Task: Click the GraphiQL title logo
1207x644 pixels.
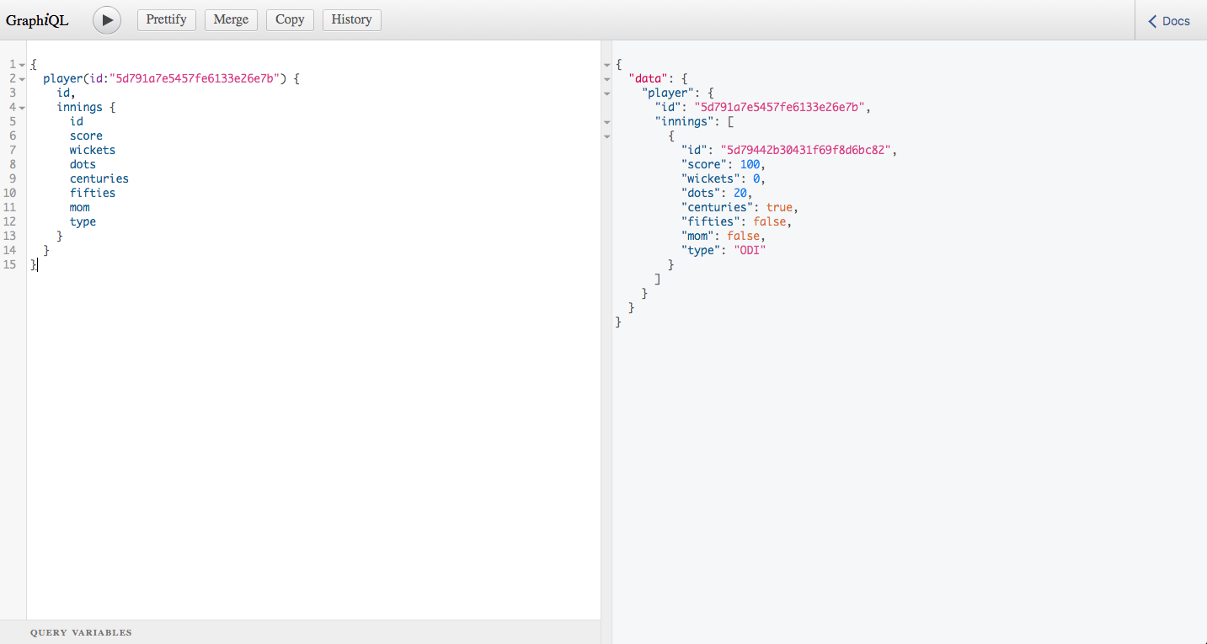Action: [x=38, y=20]
